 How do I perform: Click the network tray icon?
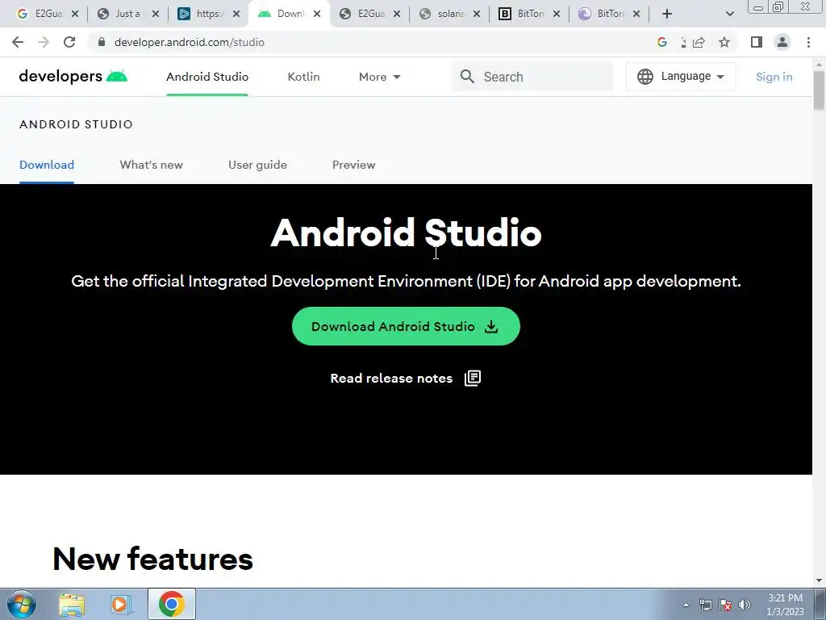click(x=705, y=605)
